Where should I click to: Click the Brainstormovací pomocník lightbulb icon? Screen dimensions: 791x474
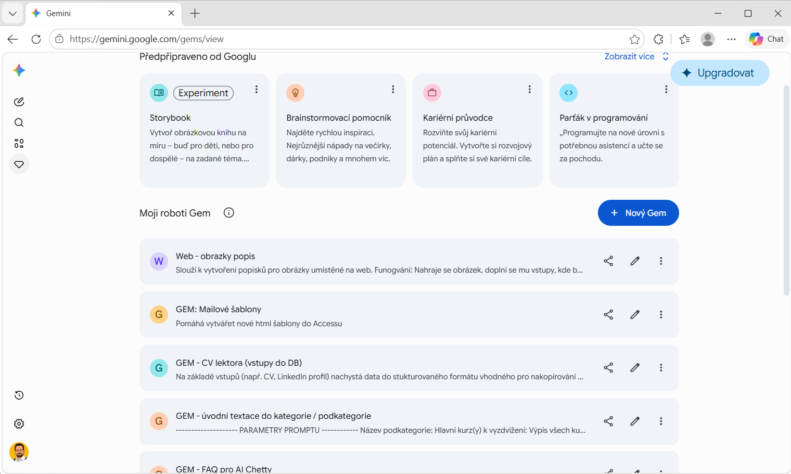pos(295,93)
